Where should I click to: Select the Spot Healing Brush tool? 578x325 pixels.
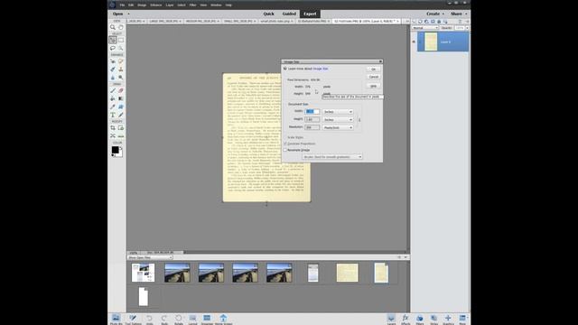[x=121, y=61]
